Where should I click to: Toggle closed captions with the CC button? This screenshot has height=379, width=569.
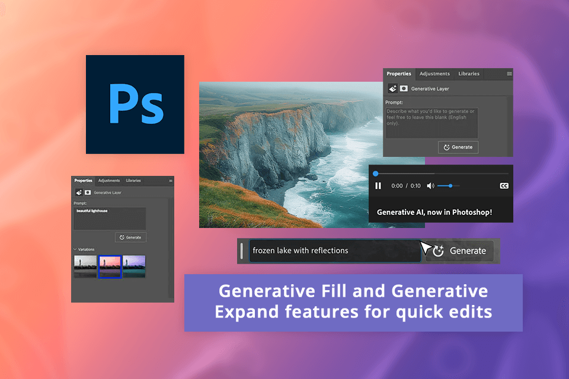click(504, 186)
